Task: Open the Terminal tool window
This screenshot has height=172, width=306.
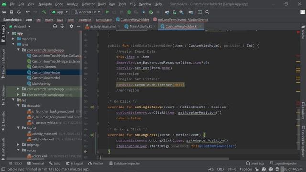Action: pos(35,163)
